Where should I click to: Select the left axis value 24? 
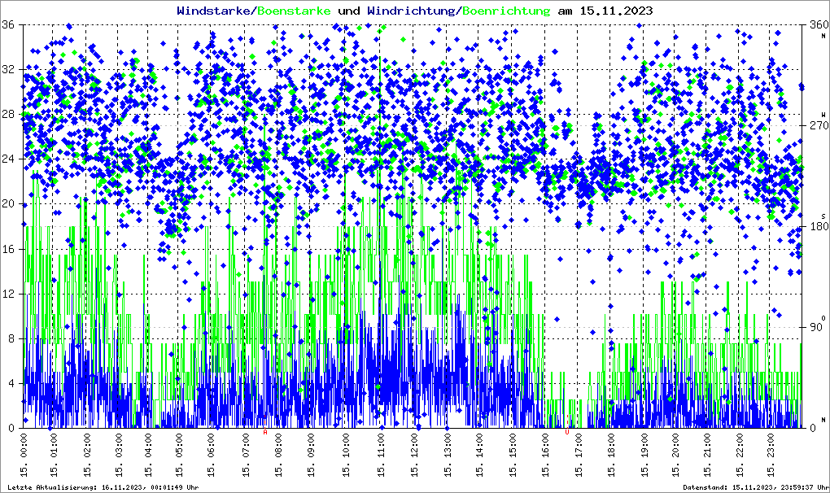[x=8, y=159]
